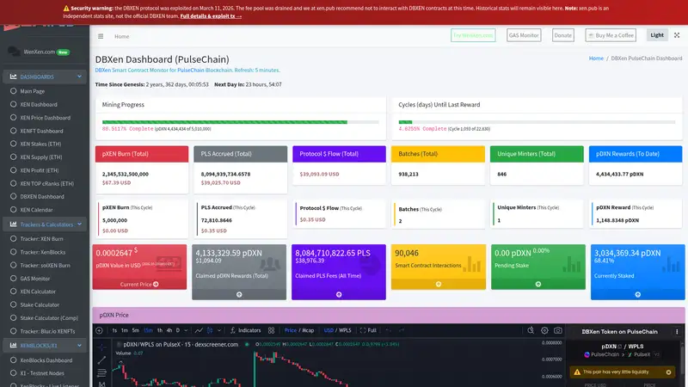This screenshot has height=387, width=688.
Task: Select 5m chart timeframe
Action: tap(135, 330)
